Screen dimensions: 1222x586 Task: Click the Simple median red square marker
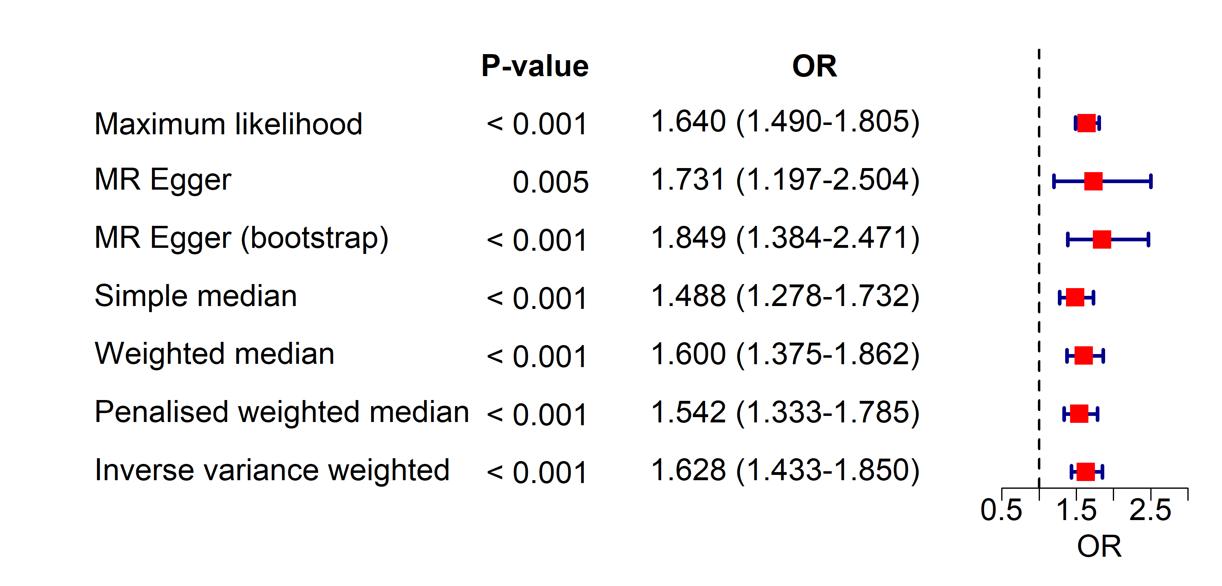[1075, 297]
